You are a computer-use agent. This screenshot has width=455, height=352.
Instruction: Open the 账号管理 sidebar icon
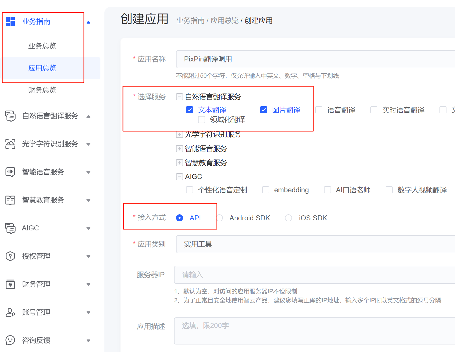pos(10,312)
